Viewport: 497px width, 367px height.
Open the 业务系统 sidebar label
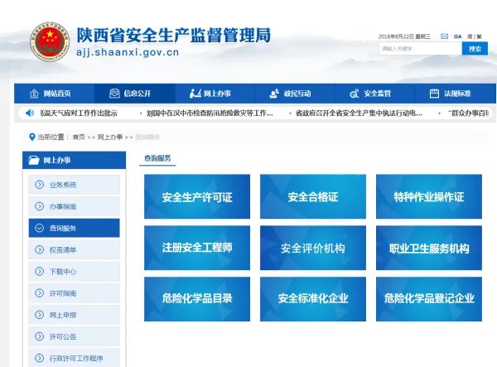[63, 185]
